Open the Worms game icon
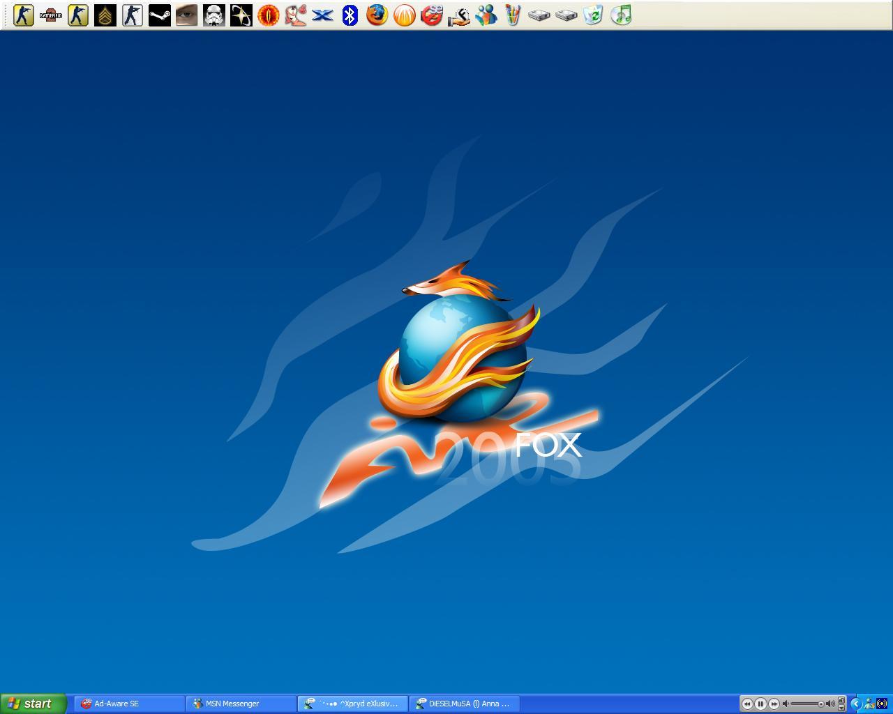Screen dimensions: 893x714 [x=295, y=15]
